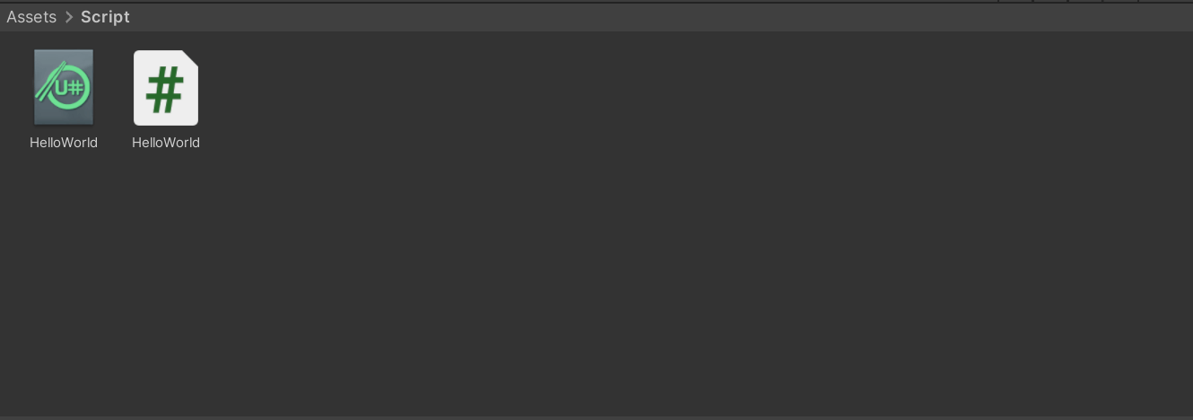Focus the current Script folder in breadcrumb
The width and height of the screenshot is (1193, 420).
tap(105, 17)
